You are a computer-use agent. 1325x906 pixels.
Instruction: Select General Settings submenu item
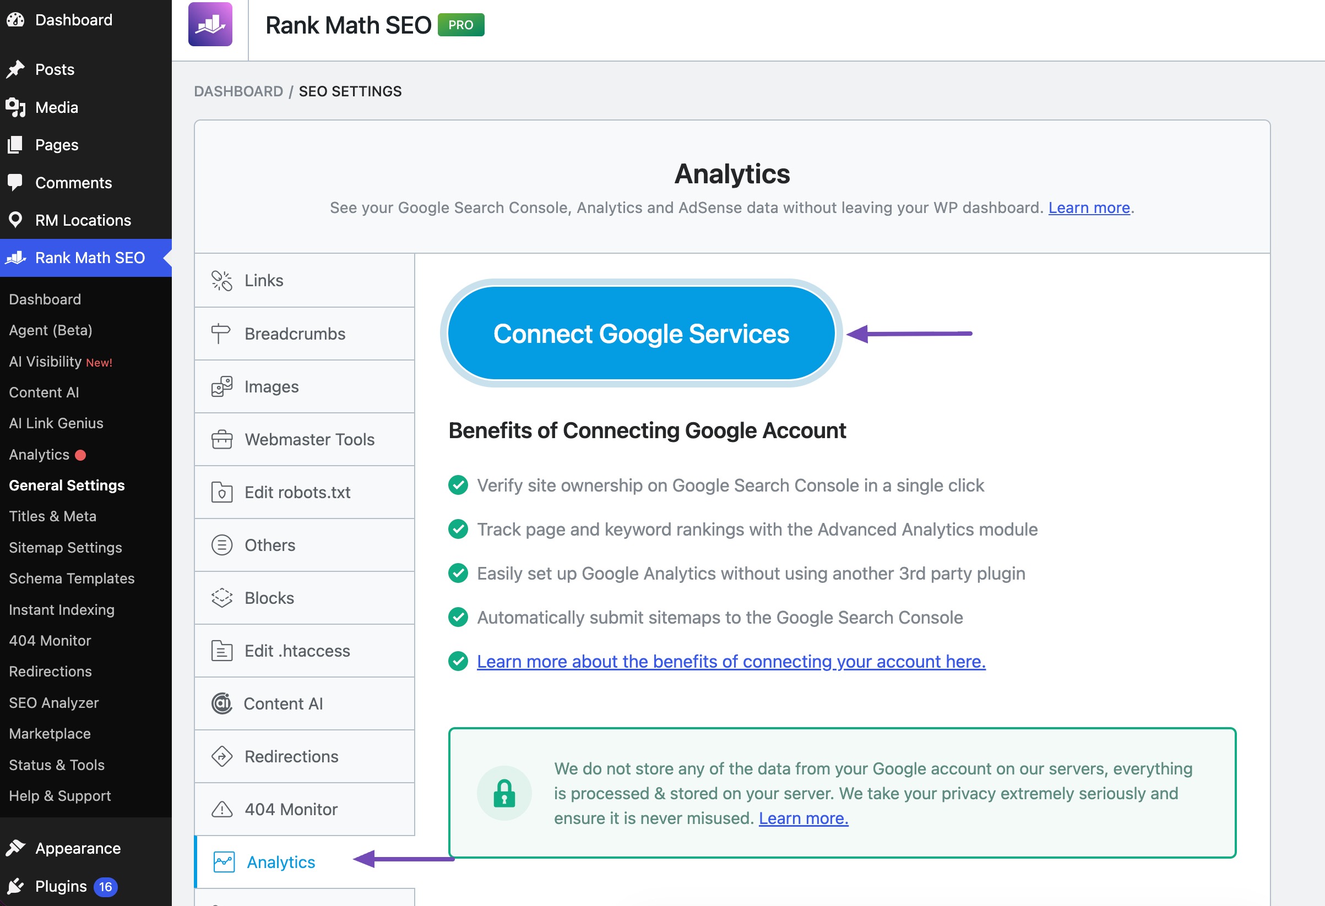click(x=67, y=485)
